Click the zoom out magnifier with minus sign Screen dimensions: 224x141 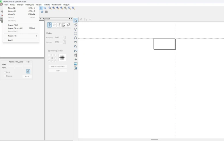(x=62, y=8)
